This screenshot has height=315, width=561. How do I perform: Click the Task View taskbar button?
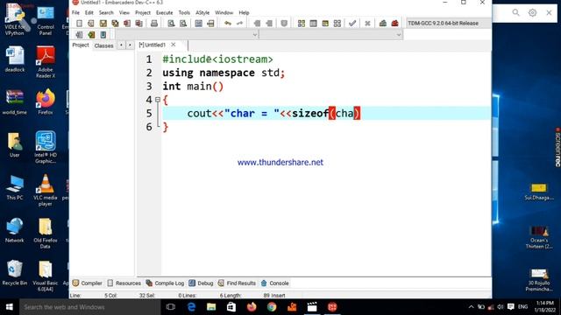[x=171, y=307]
